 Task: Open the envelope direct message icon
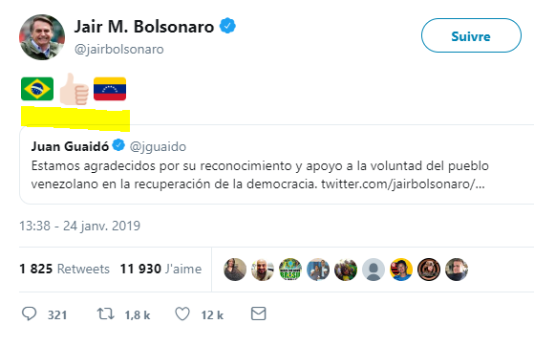[x=259, y=314]
